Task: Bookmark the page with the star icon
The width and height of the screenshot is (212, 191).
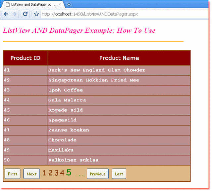Action: pyautogui.click(x=36, y=14)
